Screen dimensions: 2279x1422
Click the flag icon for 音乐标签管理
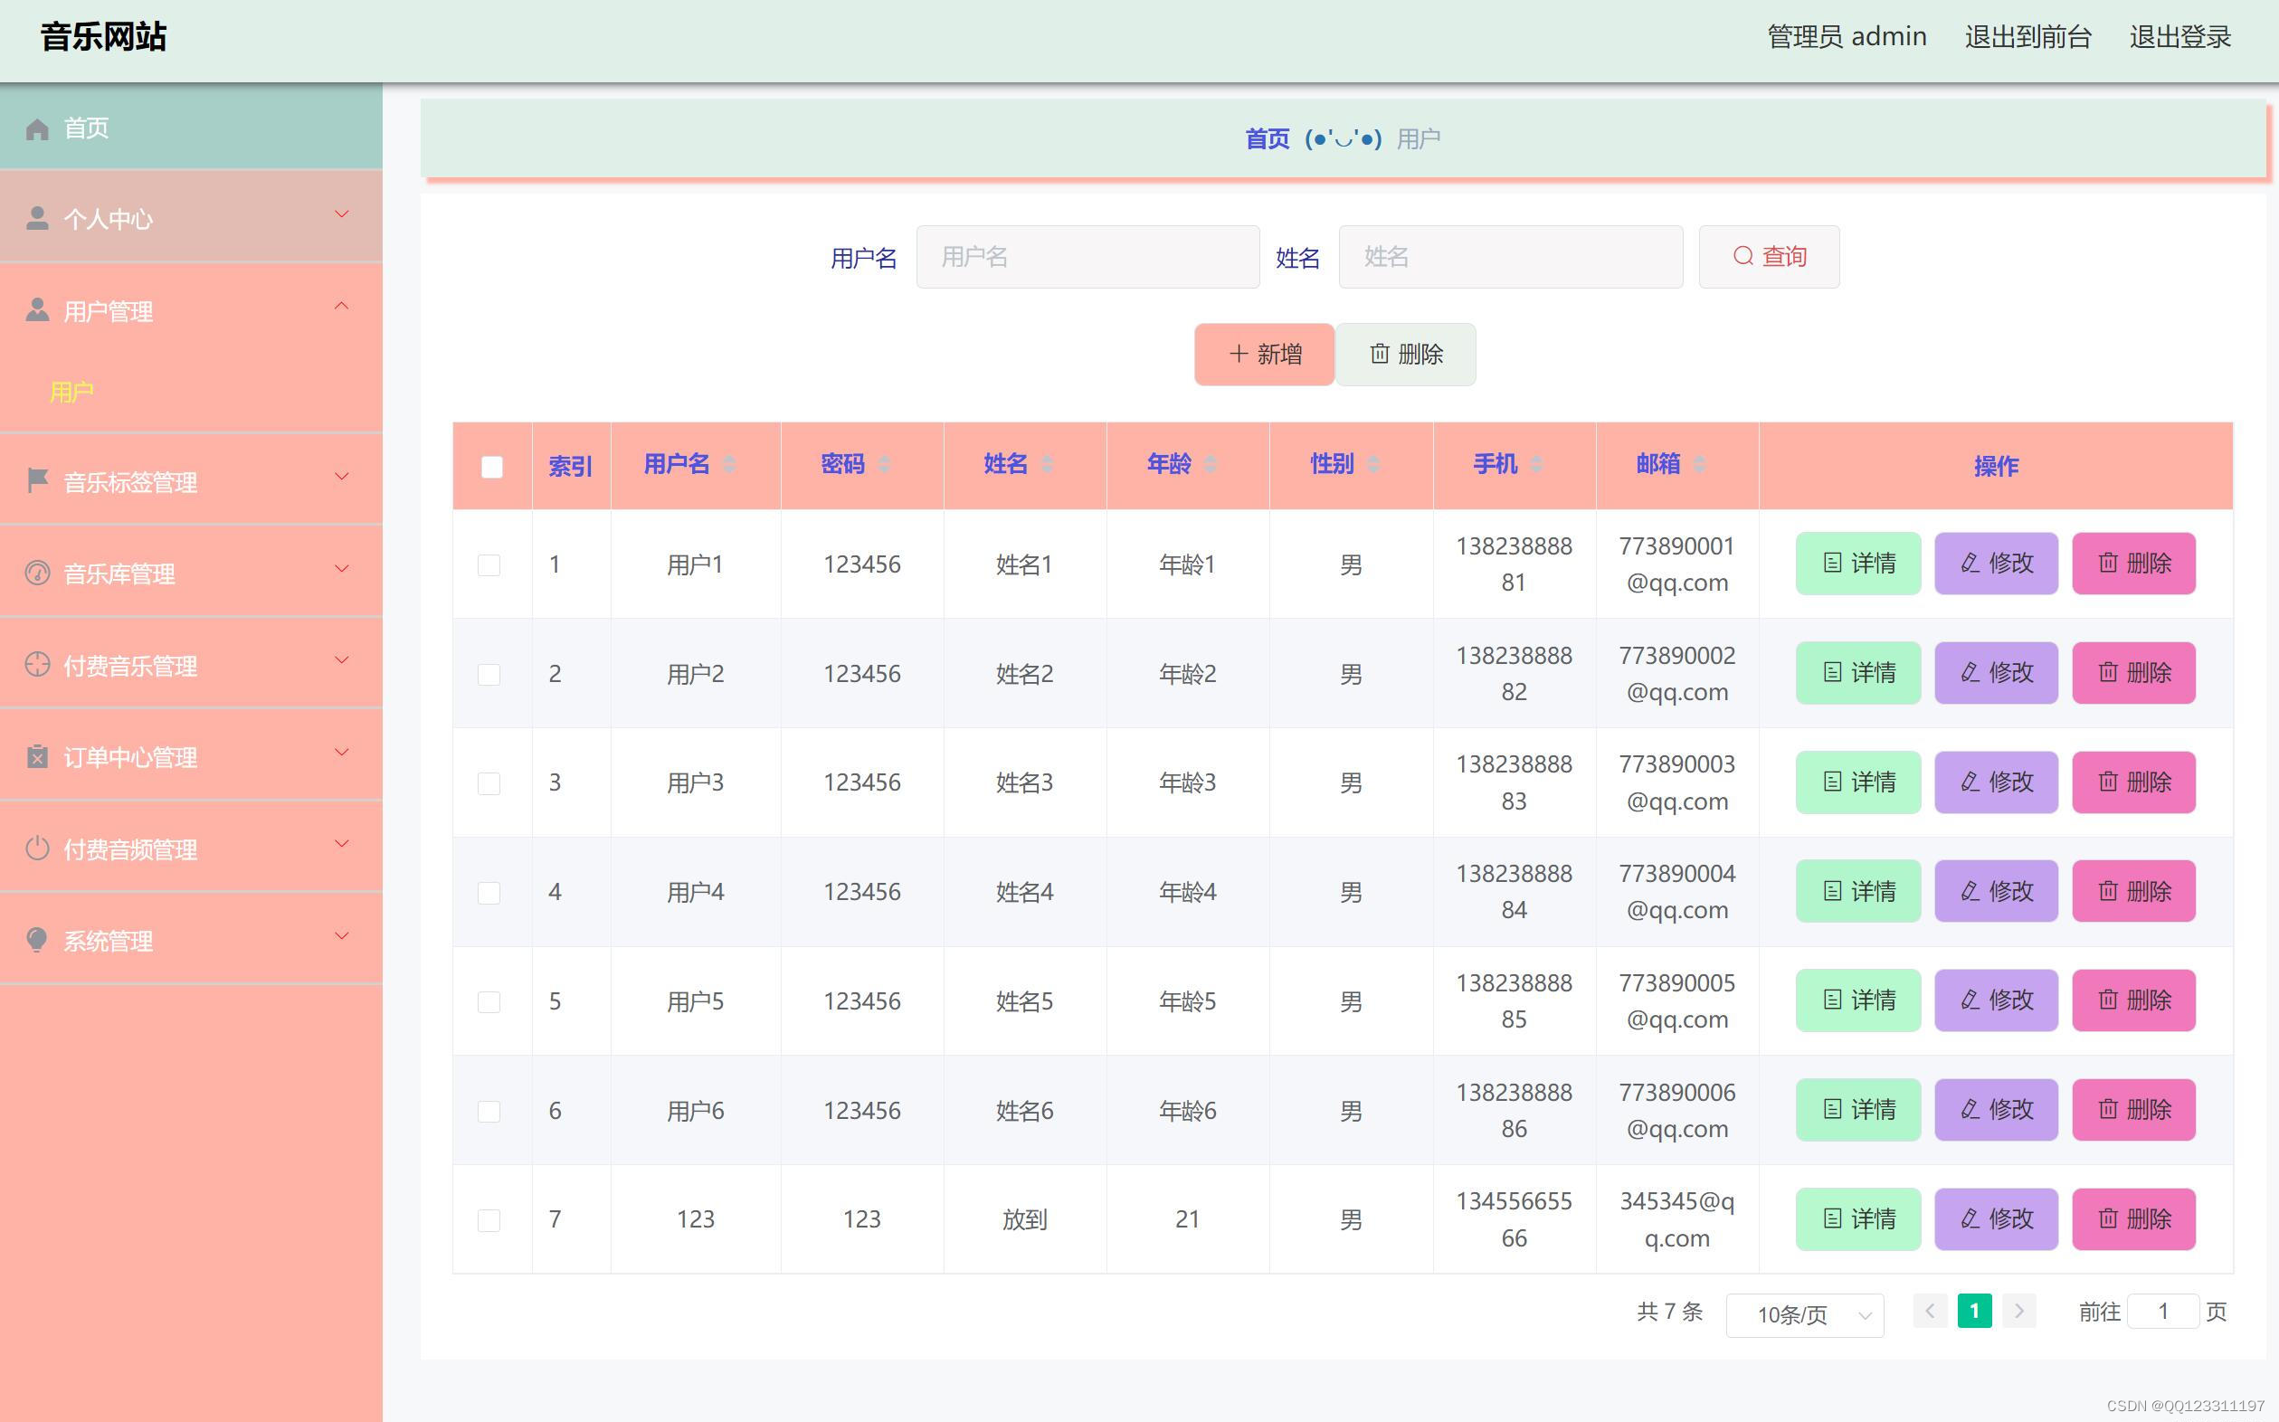click(x=38, y=480)
